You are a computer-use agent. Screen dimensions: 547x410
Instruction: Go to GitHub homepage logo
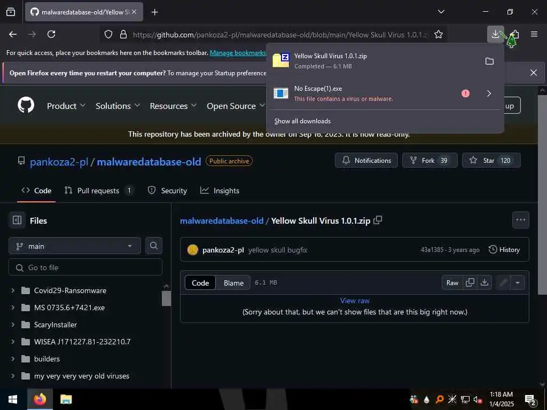point(26,105)
